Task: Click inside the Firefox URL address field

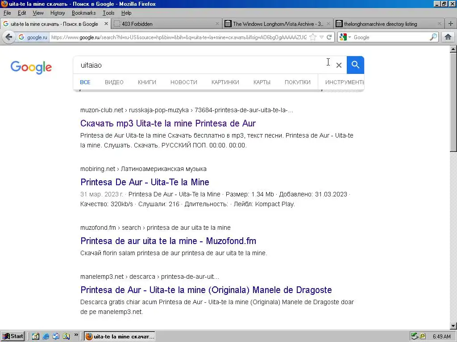Action: (x=179, y=37)
